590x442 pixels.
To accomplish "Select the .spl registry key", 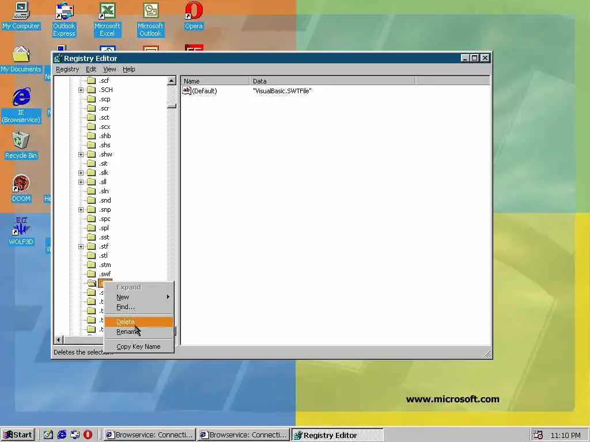I will 104,228.
